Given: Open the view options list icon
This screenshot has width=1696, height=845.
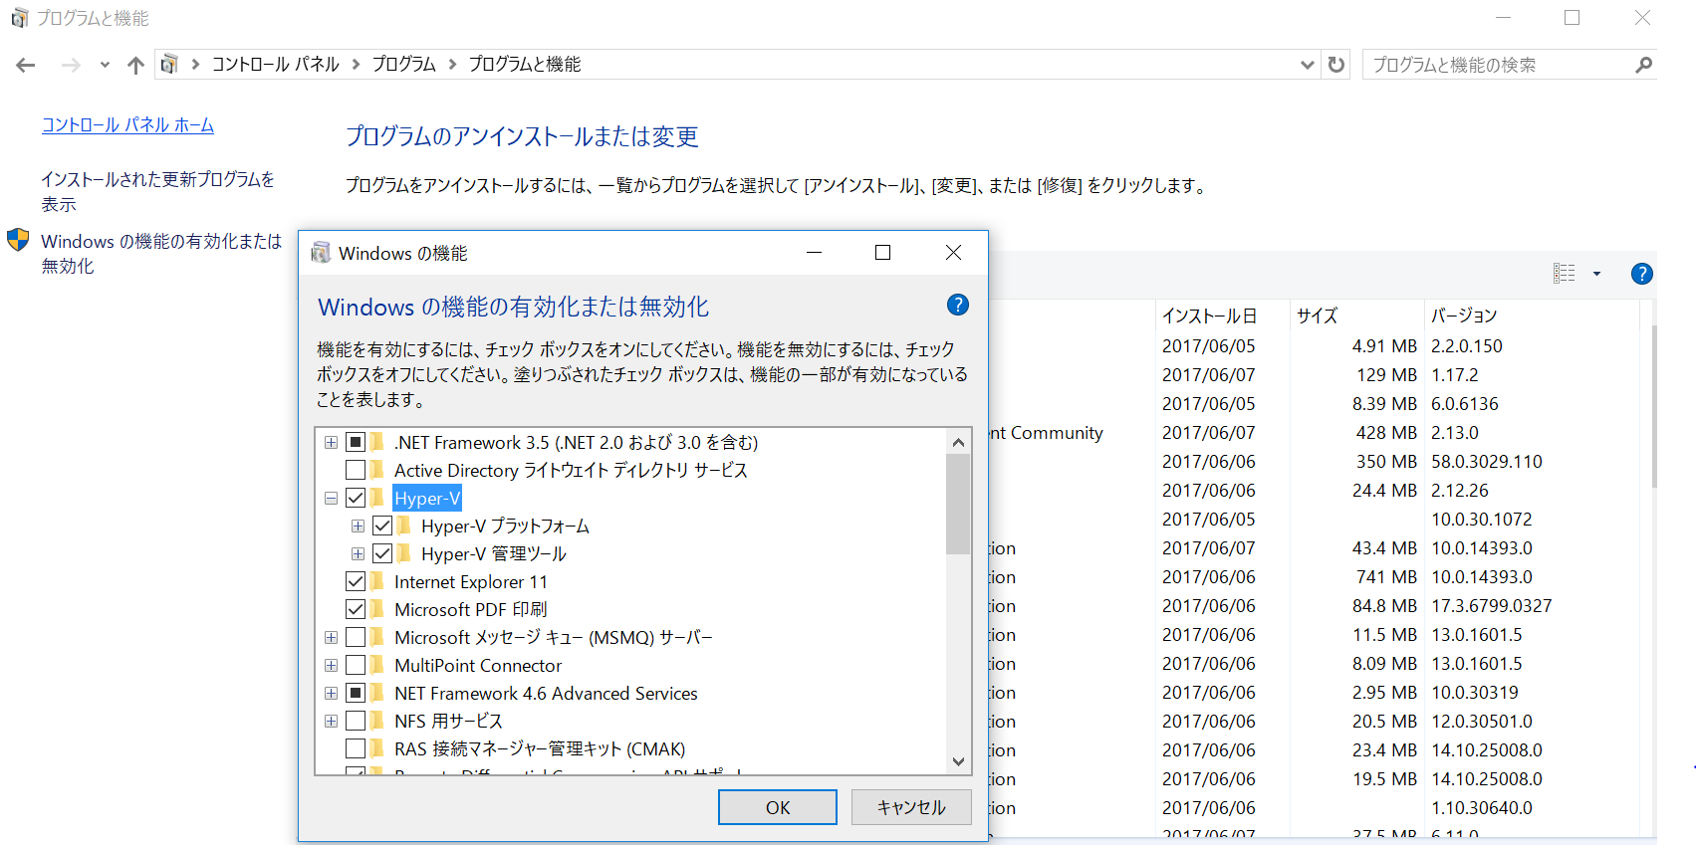Looking at the screenshot, I should (x=1565, y=274).
